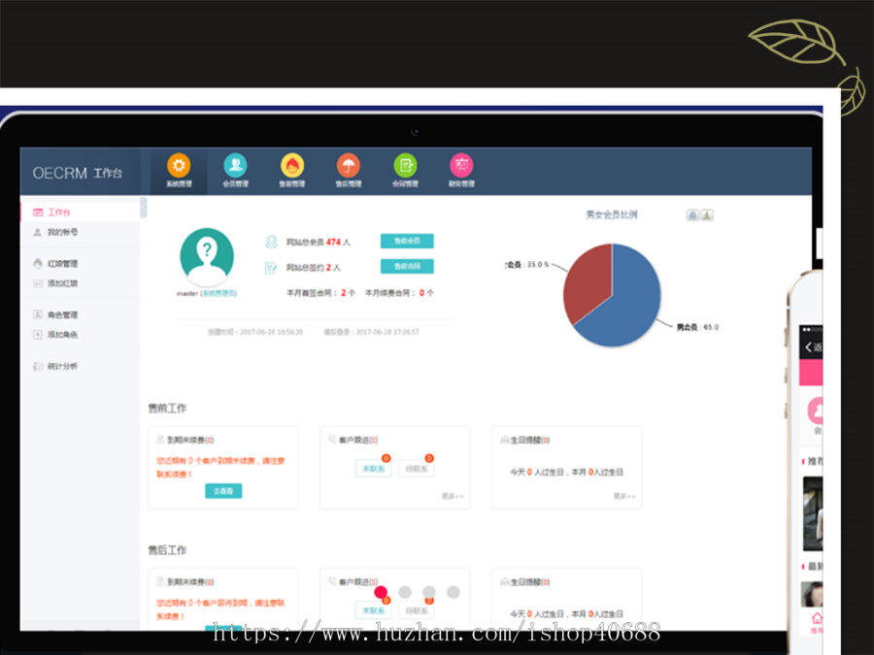
Task: Click the 474 total members number
Action: (x=333, y=242)
